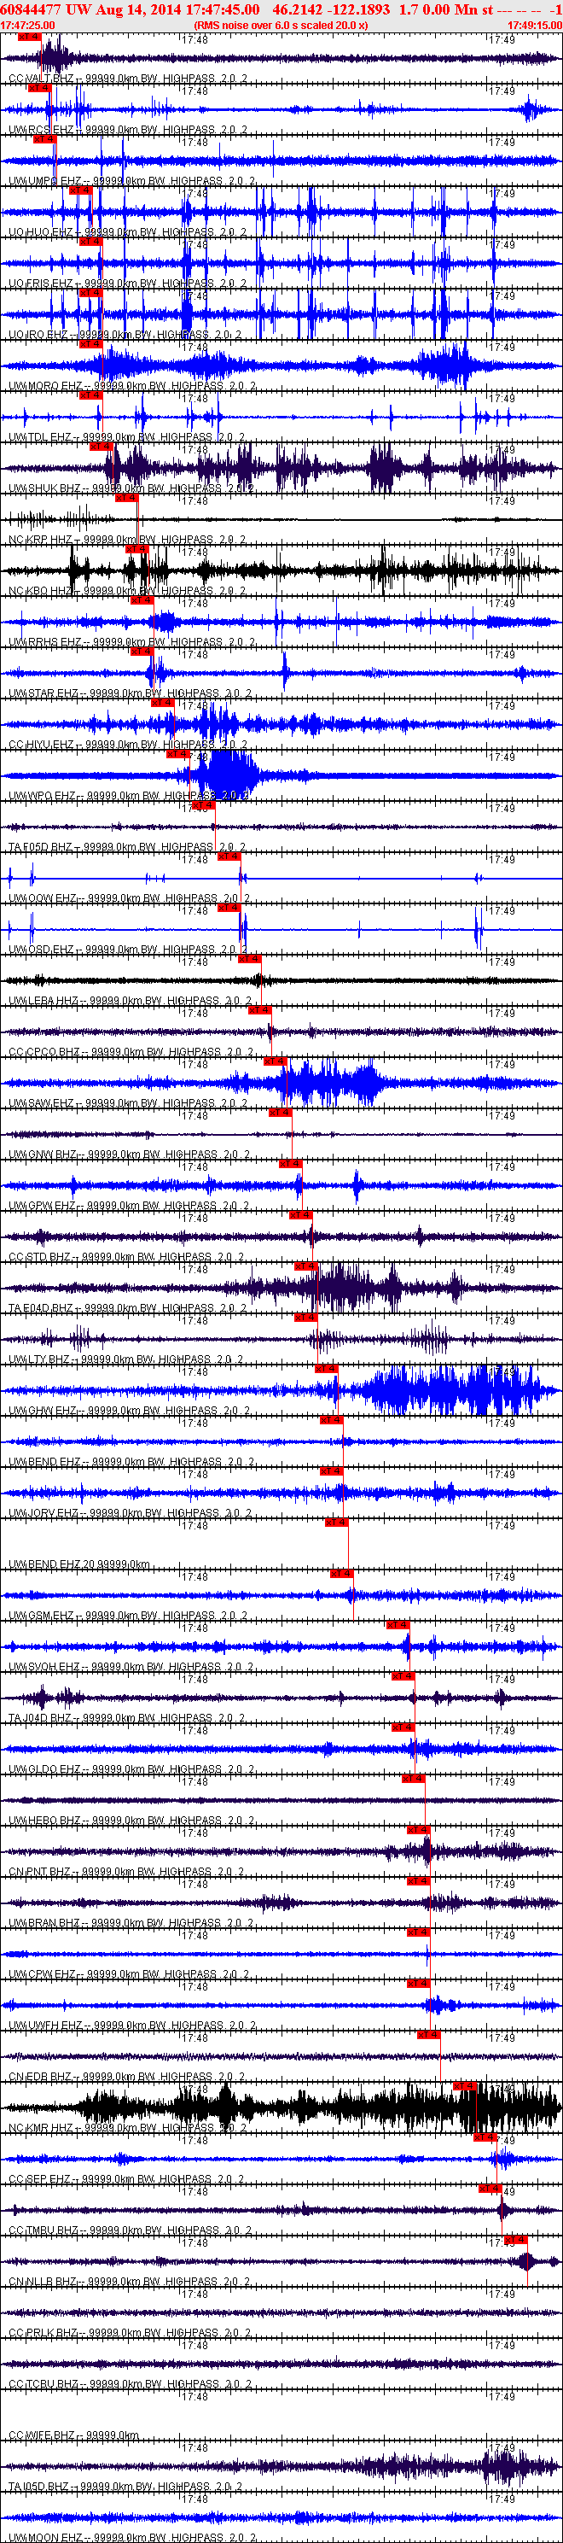Click the UW.SVOH.EHZ station label
Screen dimensions: 563x2543
tap(131, 1668)
